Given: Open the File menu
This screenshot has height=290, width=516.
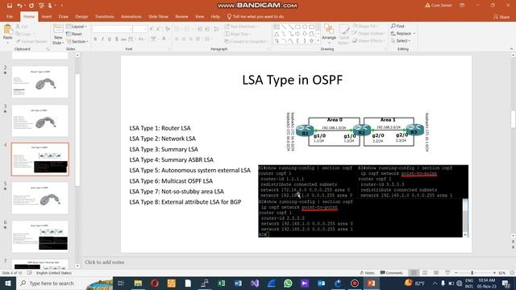Looking at the screenshot, I should (10, 16).
